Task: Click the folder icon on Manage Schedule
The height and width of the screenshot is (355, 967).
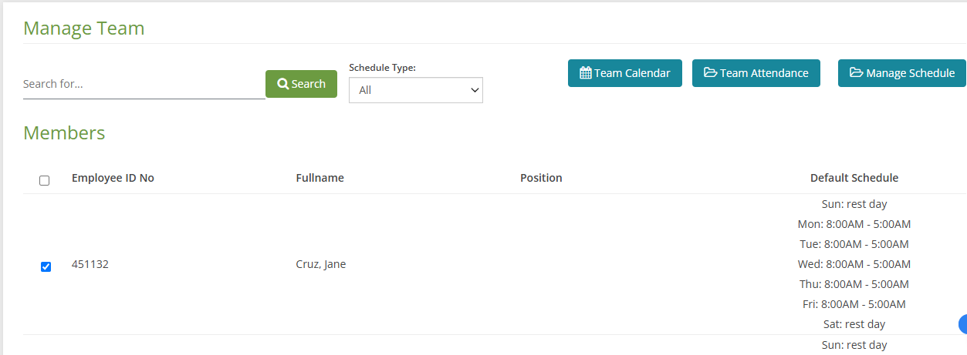Action: pos(857,73)
